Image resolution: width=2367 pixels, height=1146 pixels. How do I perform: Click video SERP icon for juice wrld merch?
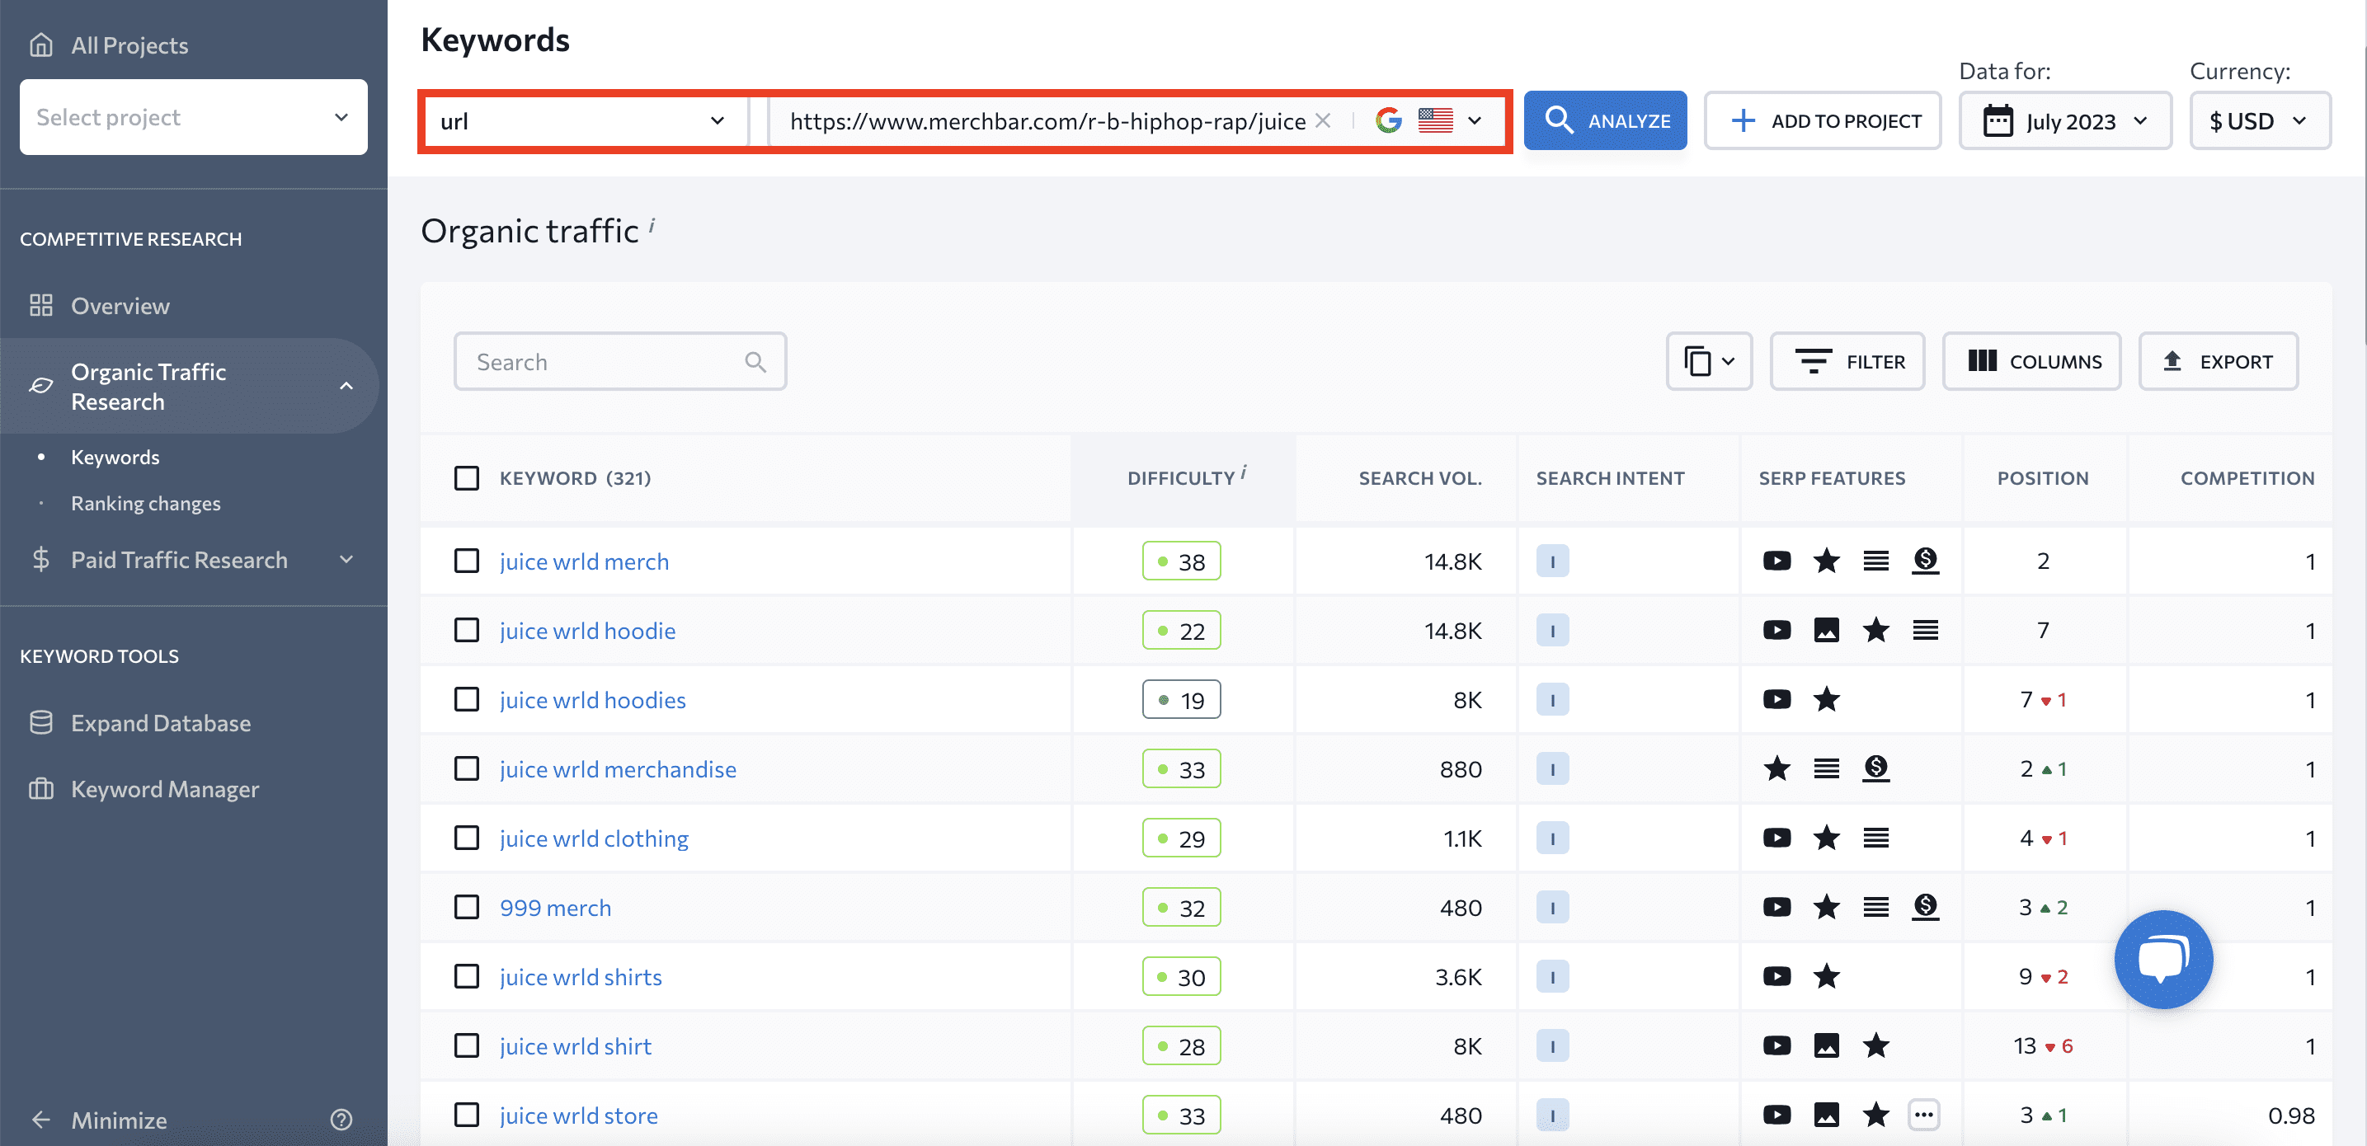(1776, 560)
